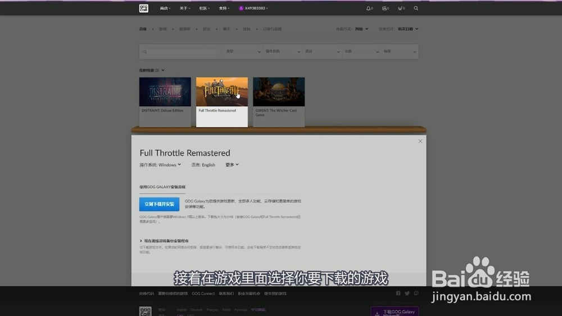This screenshot has width=562, height=316.
Task: Select the DISTRAINT: Deluxe Edition game card
Action: point(165,102)
